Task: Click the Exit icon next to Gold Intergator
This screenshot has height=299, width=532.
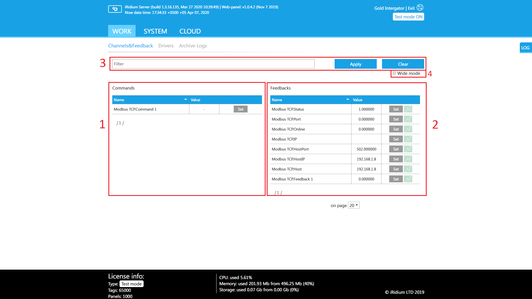Action: click(x=420, y=8)
